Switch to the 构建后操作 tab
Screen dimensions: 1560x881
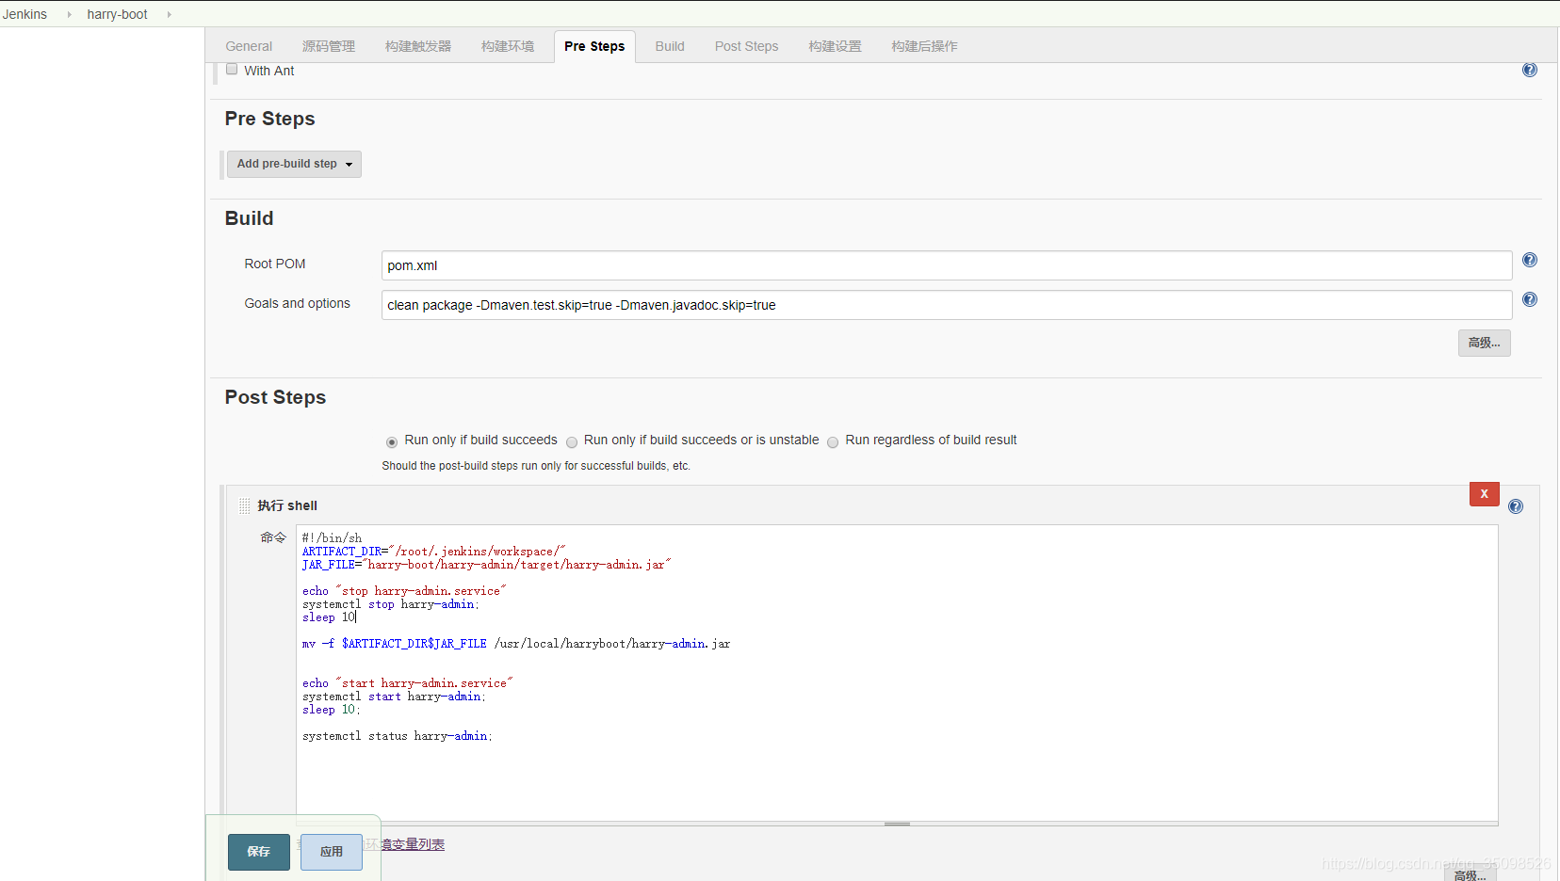click(x=924, y=46)
